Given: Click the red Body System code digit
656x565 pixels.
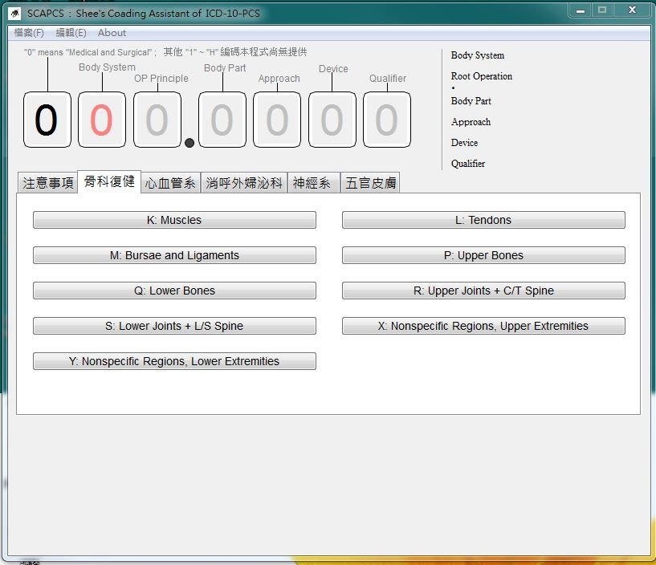Looking at the screenshot, I should (x=102, y=120).
